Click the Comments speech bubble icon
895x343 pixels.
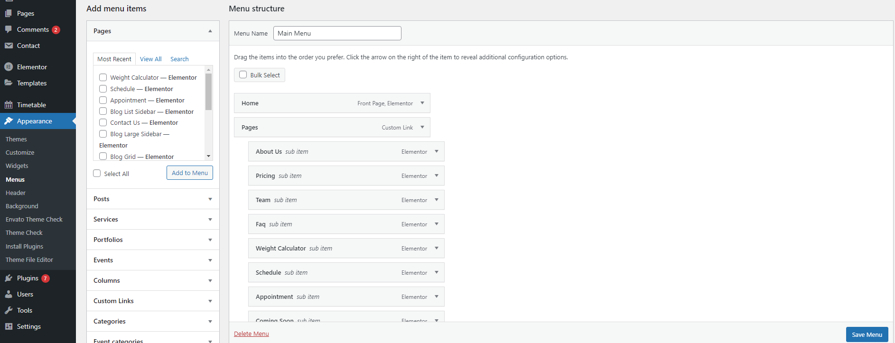coord(9,29)
